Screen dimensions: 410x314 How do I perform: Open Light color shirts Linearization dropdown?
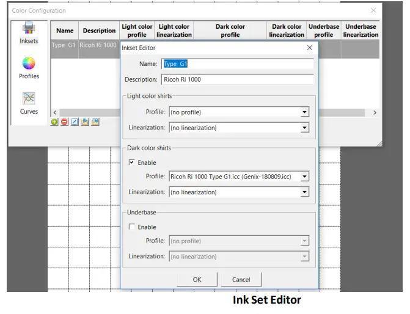tap(304, 128)
